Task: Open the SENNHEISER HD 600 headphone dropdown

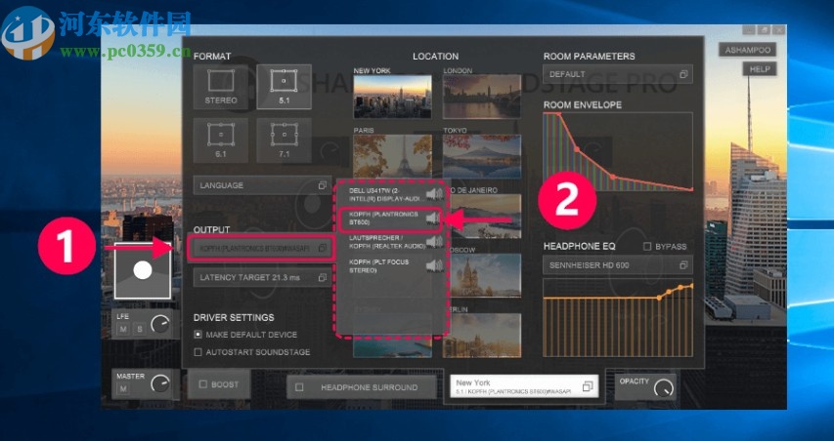Action: (618, 264)
